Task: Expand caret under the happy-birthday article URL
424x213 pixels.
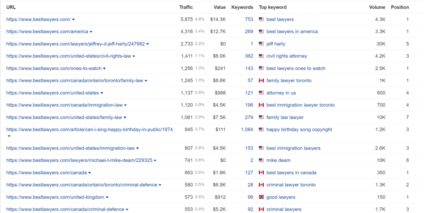Action: (9, 136)
